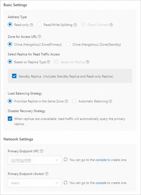Refresh the Primary Endpoint vSwitch list
The width and height of the screenshot is (141, 195).
point(66,183)
